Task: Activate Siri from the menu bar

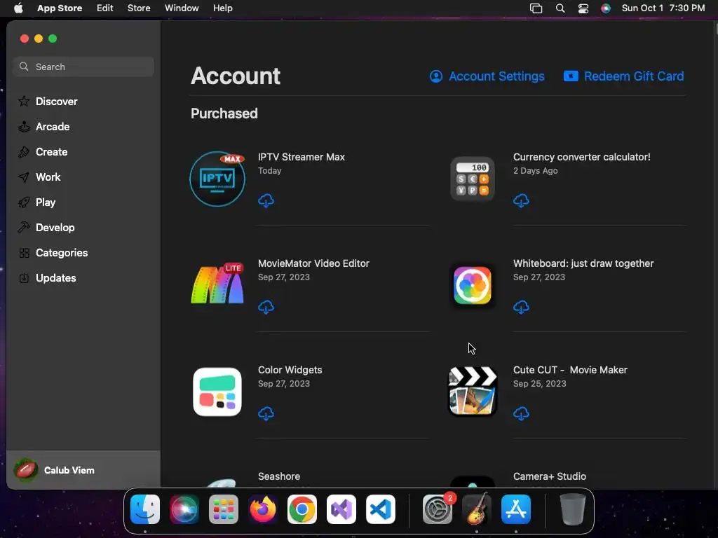Action: (606, 8)
